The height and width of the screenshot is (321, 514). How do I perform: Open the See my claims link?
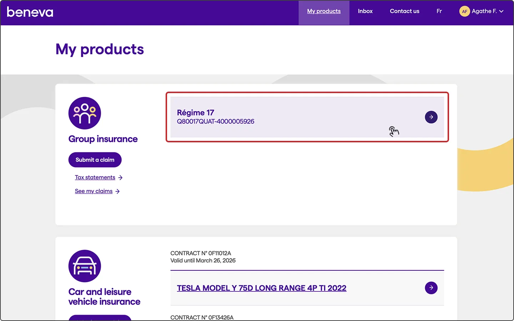click(x=94, y=191)
